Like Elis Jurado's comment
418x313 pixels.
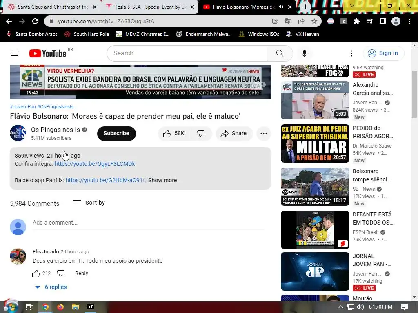coord(36,273)
